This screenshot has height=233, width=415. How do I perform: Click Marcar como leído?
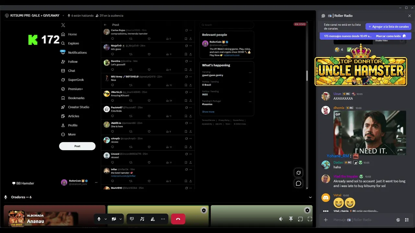[x=391, y=36]
